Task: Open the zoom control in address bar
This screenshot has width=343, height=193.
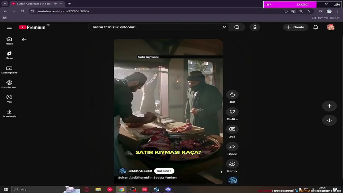Action: (301, 11)
